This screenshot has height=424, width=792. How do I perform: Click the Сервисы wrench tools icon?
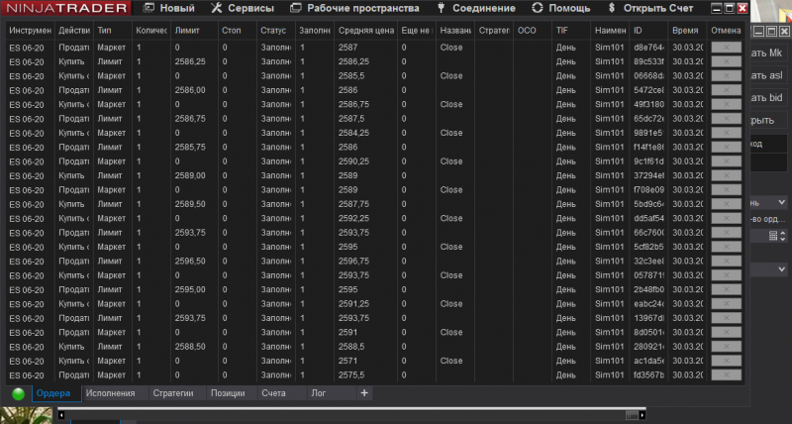(x=216, y=8)
